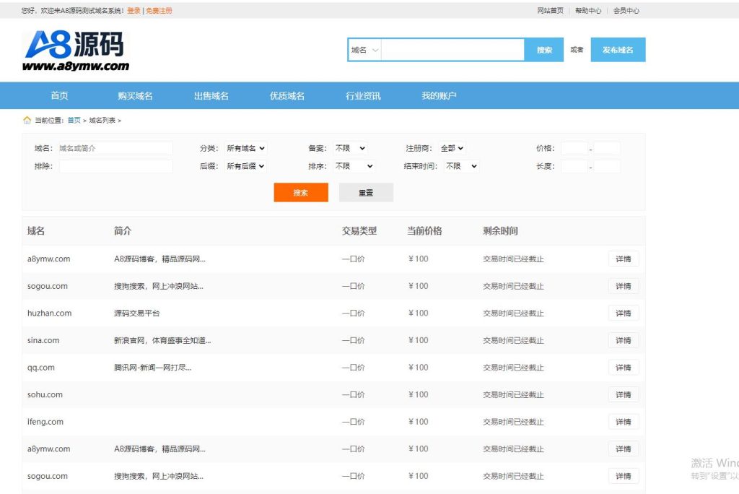Open 详情 for sina.com

[623, 340]
